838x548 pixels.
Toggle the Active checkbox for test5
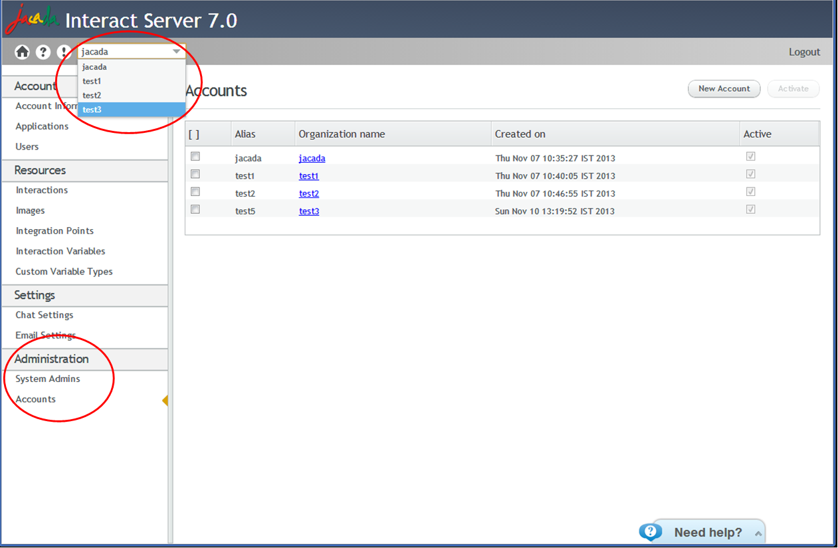[x=751, y=209]
